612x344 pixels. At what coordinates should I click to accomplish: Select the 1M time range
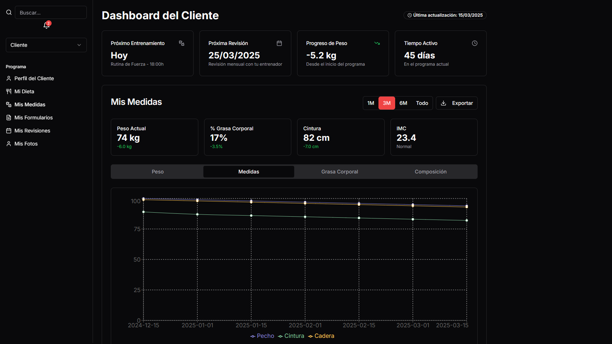click(370, 103)
